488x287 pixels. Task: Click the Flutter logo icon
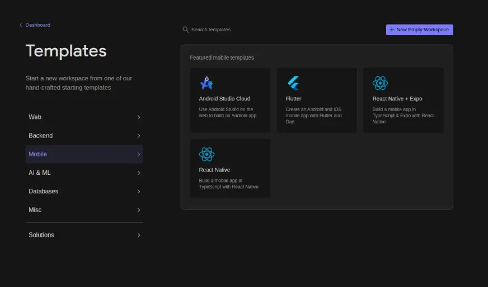[293, 83]
